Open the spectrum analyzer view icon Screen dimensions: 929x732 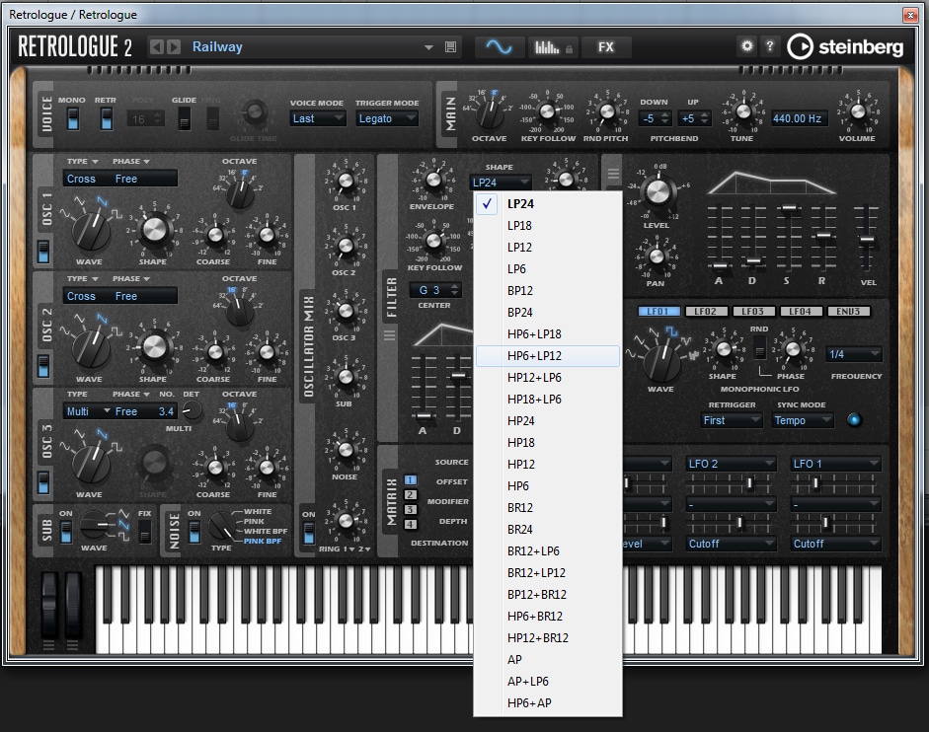[x=548, y=45]
